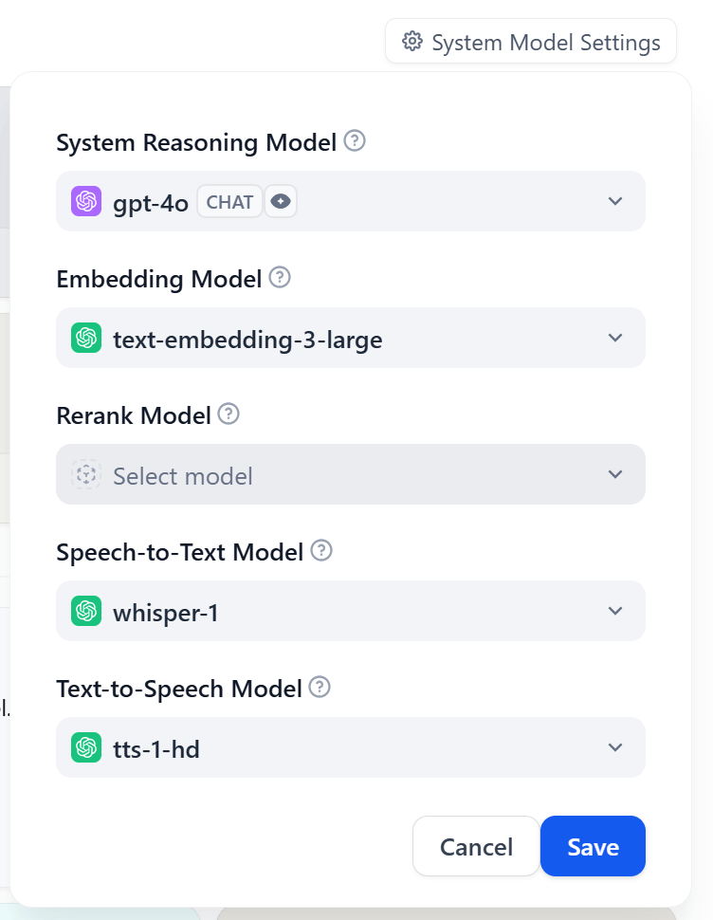
Task: Open the Rerank 'Select model' dropdown
Action: (x=351, y=474)
